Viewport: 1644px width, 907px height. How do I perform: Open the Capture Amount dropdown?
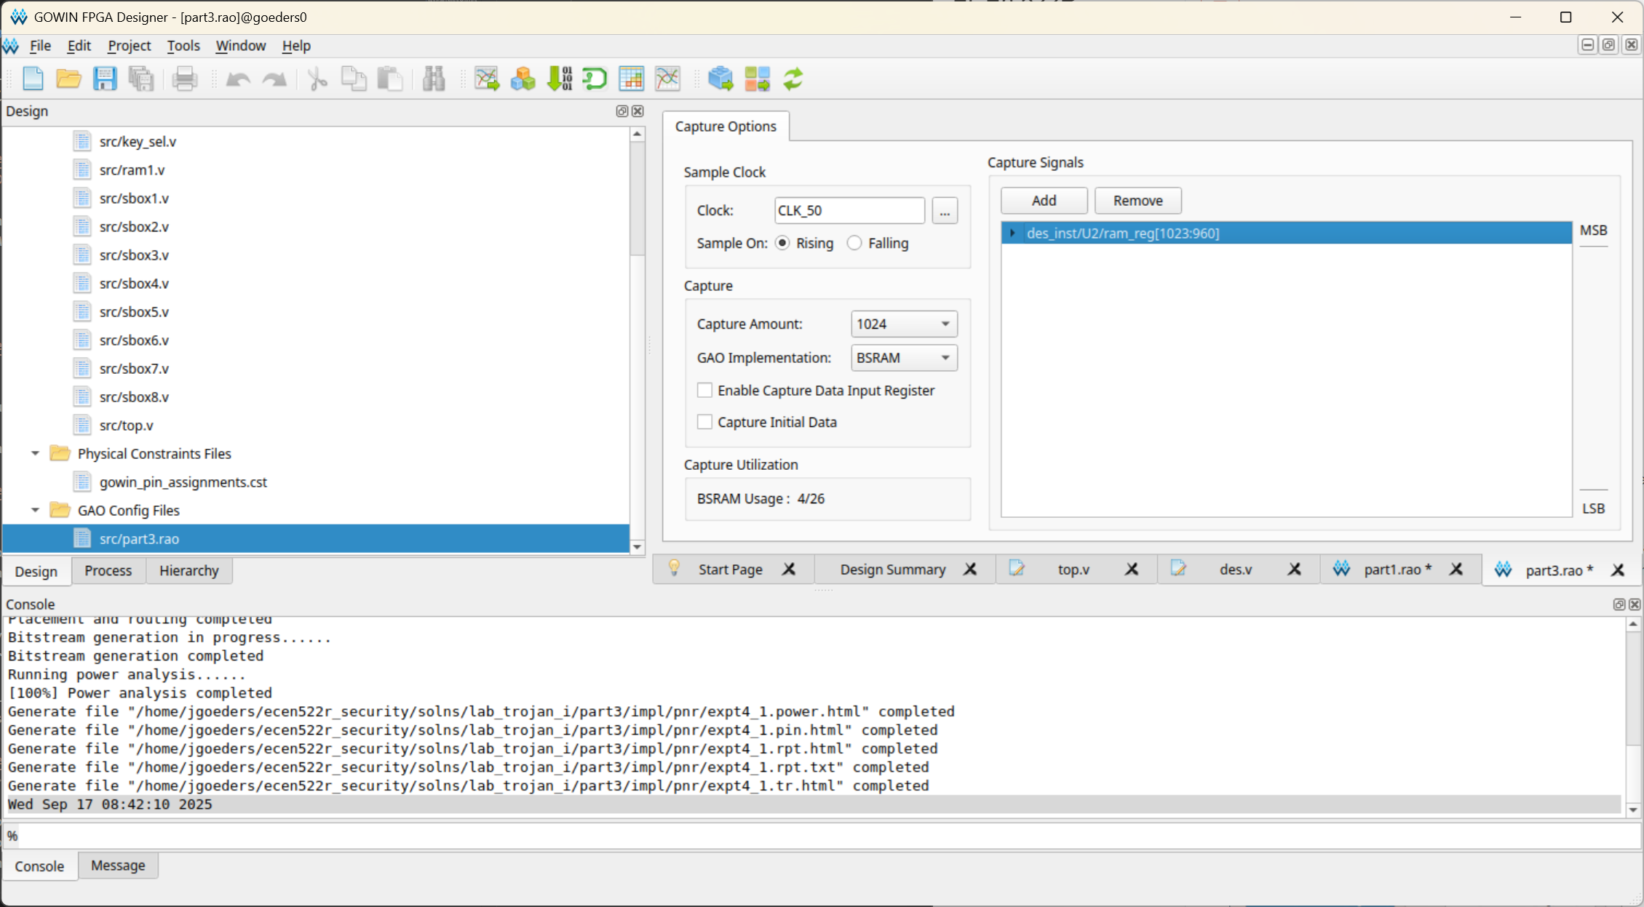[904, 324]
